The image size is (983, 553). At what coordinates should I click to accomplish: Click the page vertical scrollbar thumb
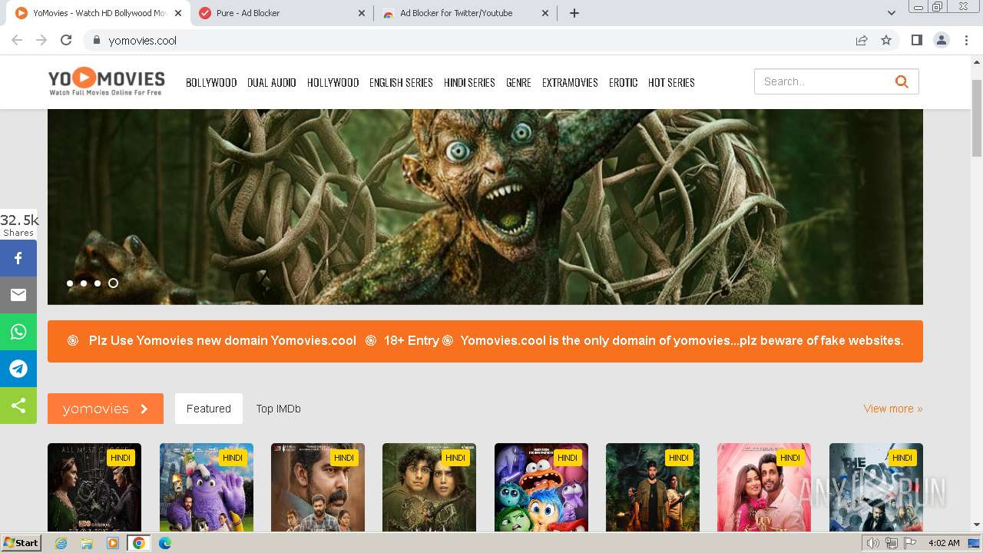[977, 118]
